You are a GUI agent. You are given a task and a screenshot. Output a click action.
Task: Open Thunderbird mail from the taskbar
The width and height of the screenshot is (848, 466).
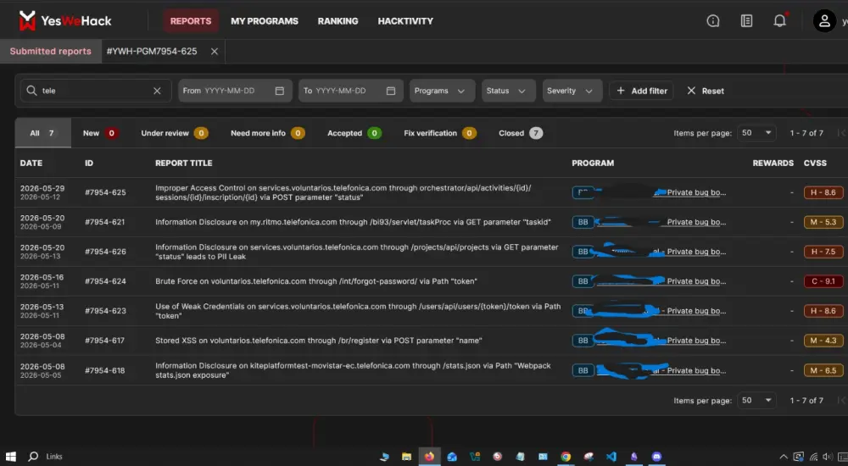452,457
